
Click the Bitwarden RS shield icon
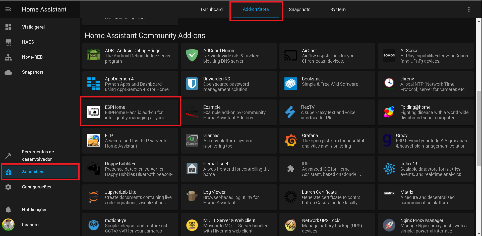tap(192, 84)
